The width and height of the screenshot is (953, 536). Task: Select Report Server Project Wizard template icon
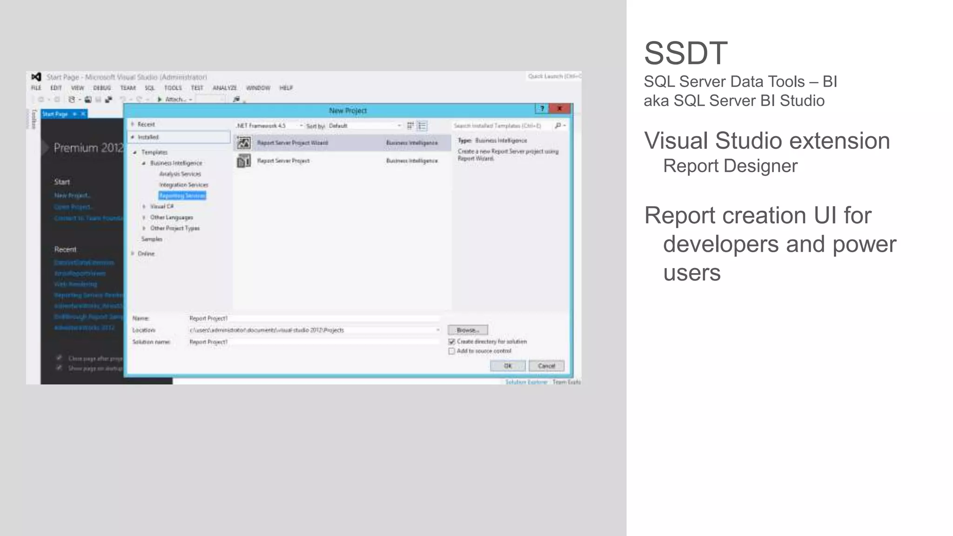click(244, 143)
